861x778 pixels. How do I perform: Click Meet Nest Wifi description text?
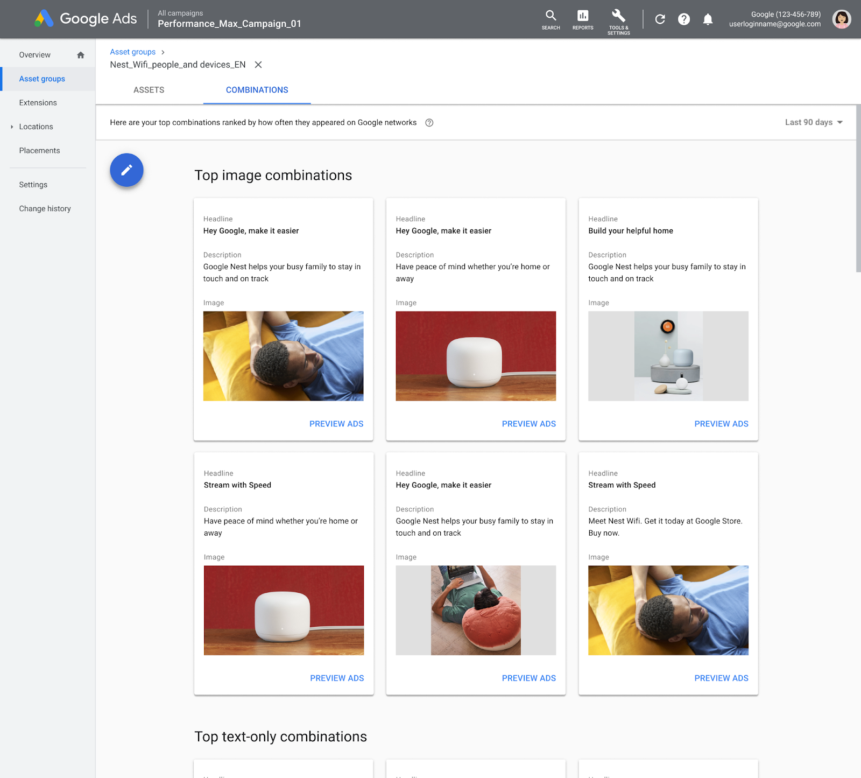(x=665, y=527)
